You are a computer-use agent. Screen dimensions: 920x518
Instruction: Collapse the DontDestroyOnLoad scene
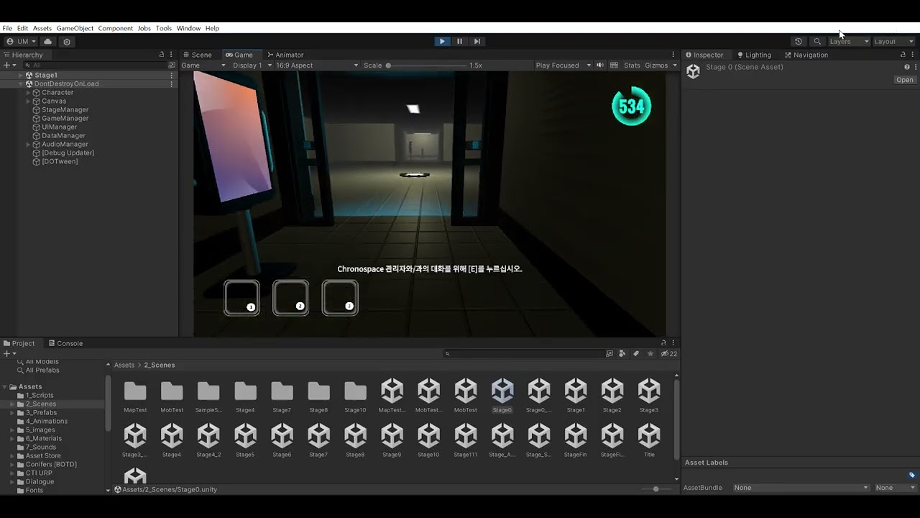[x=21, y=83]
